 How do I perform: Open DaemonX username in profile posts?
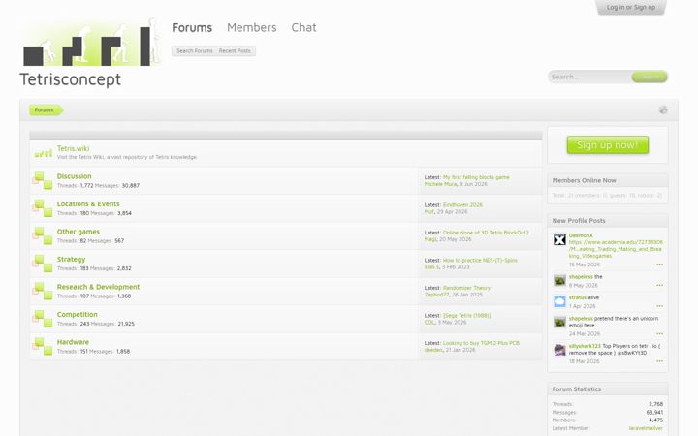point(581,235)
